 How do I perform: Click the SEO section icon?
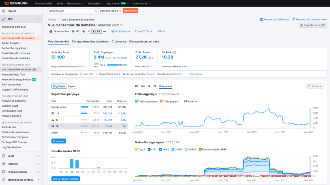[4, 19]
